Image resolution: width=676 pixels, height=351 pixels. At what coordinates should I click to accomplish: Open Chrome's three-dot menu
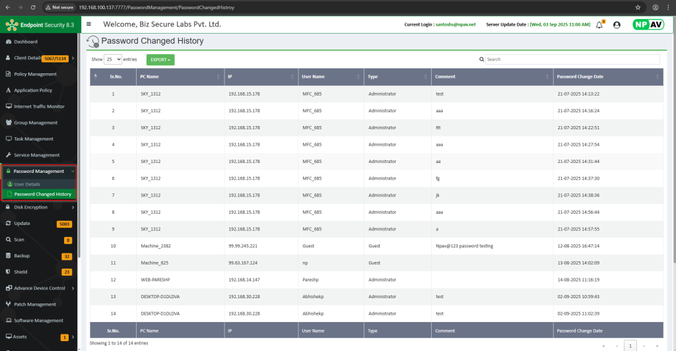click(668, 7)
